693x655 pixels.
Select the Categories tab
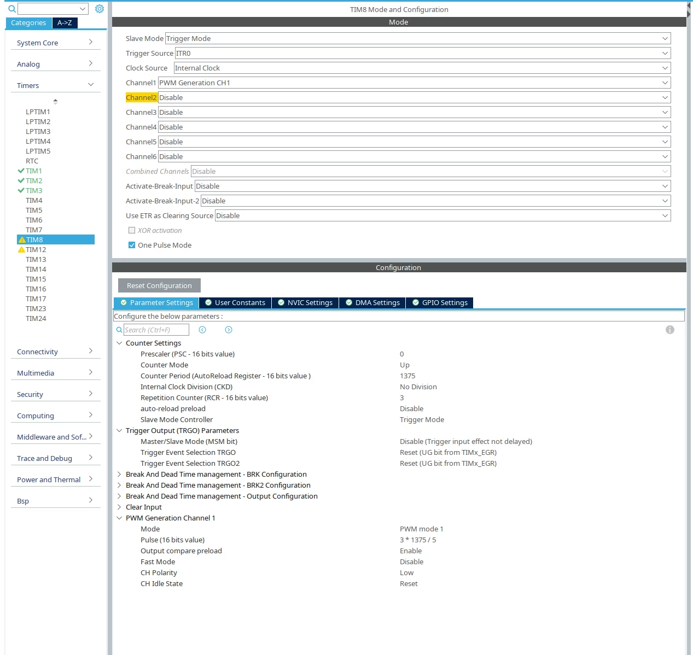click(28, 23)
